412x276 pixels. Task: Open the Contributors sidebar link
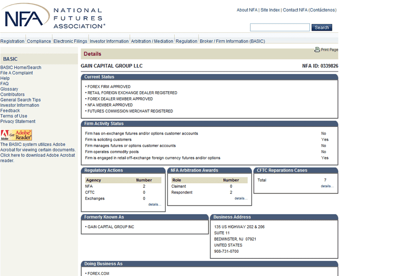(x=13, y=94)
